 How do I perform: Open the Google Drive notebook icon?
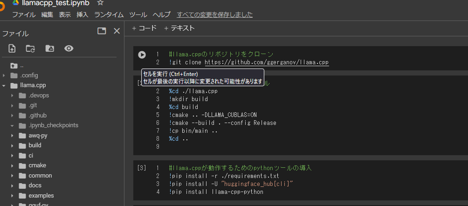click(16, 3)
